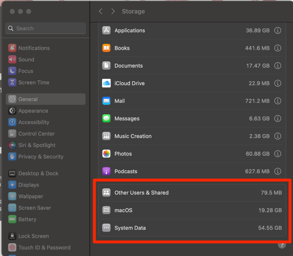The height and width of the screenshot is (256, 293).
Task: Select Privacy & Security in sidebar
Action: click(41, 157)
